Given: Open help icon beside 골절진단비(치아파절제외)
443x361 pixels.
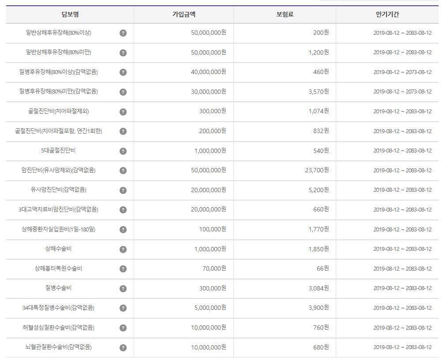Looking at the screenshot, I should (x=123, y=112).
